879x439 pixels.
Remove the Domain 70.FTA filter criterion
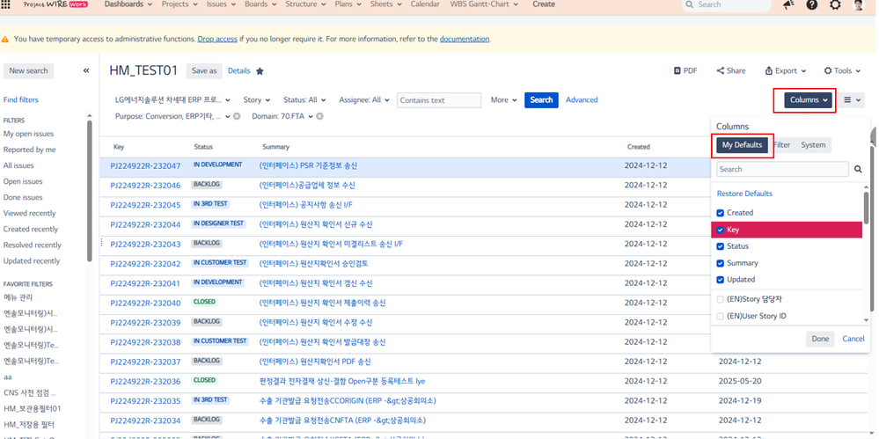319,116
